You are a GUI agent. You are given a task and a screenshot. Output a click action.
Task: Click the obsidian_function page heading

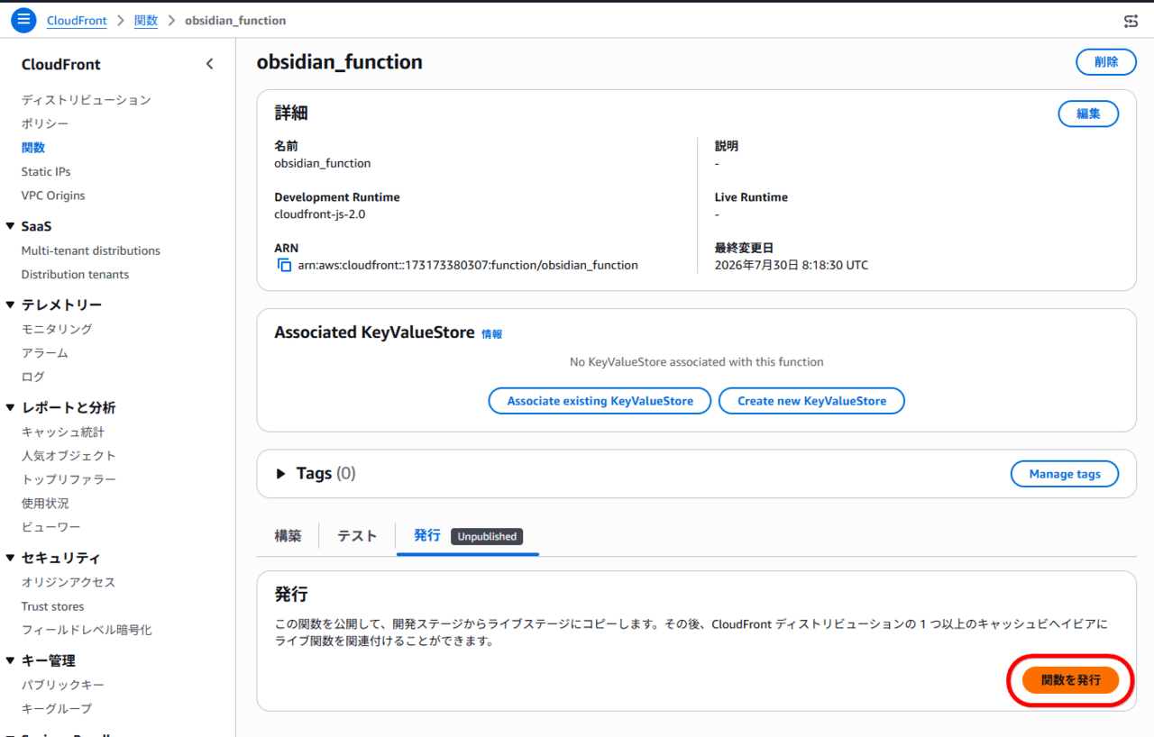(340, 62)
